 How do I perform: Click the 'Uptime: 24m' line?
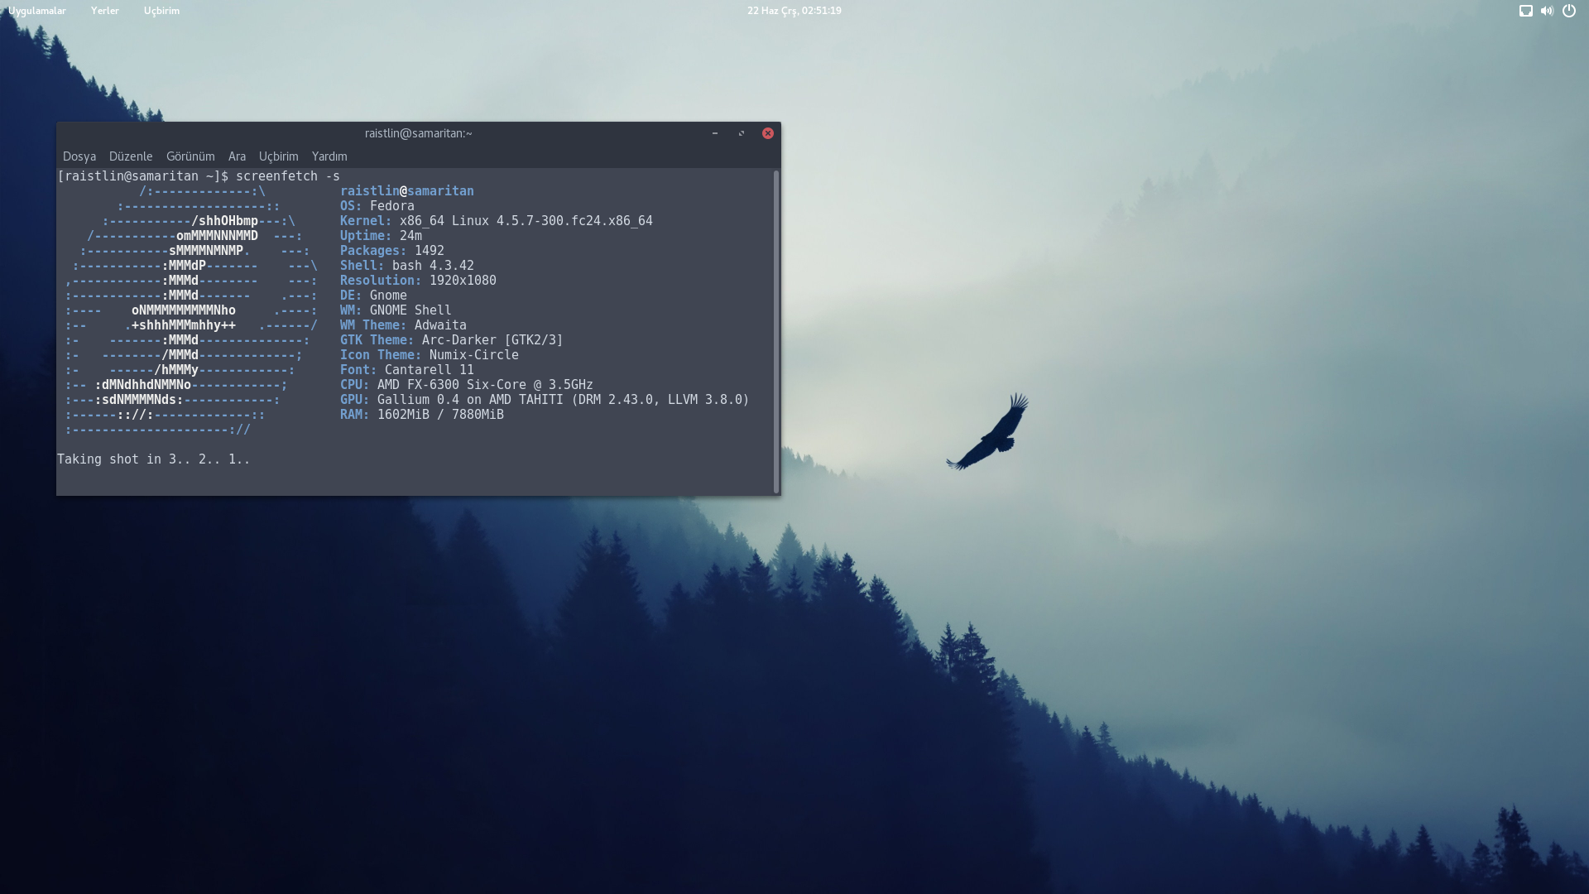[x=381, y=236]
